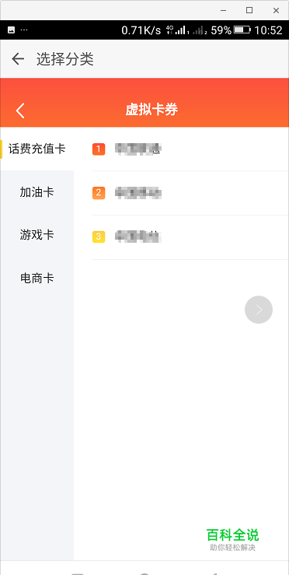Tap the back arrow beside 选择分类

point(18,59)
